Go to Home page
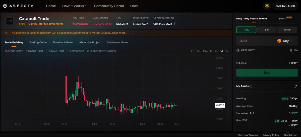The height and width of the screenshot is (137, 301). [51, 6]
